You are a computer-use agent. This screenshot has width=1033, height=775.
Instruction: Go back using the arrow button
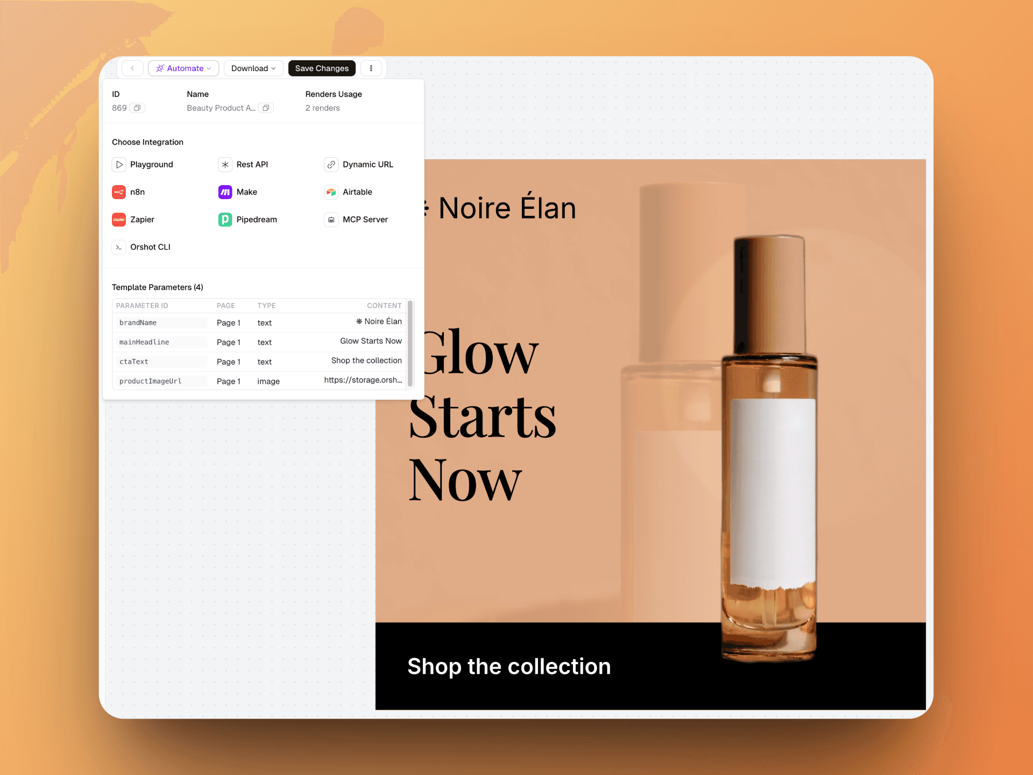132,68
